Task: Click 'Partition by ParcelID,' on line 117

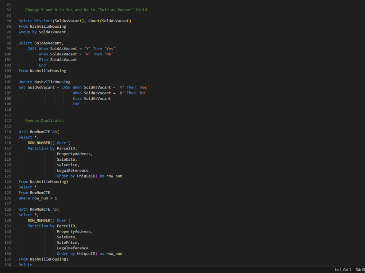Action: coord(52,148)
